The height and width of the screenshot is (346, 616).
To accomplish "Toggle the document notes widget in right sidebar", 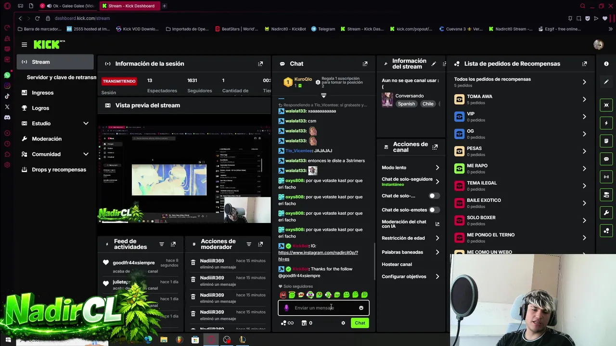I will click(606, 141).
